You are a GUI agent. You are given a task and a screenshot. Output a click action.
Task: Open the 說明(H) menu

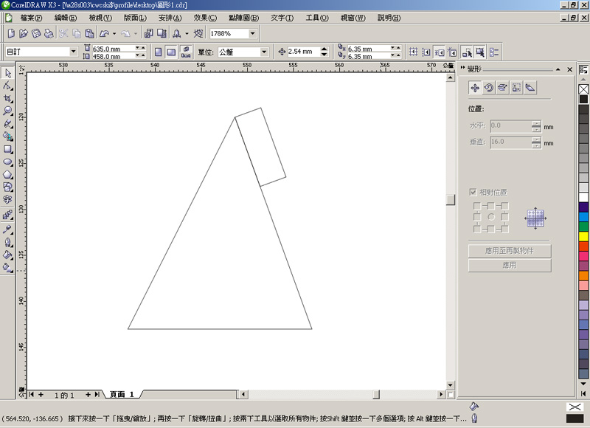(389, 18)
